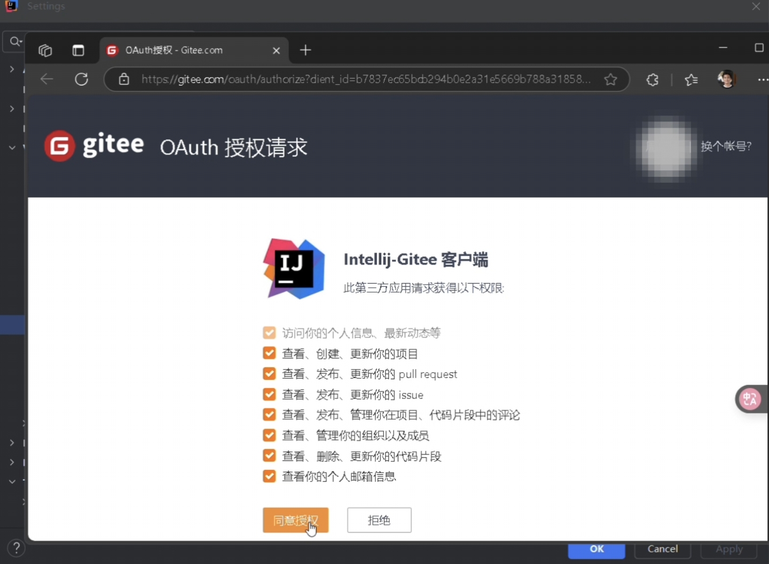Uncheck 查看、创建、更新你的项目
Screen dimensions: 769x564
tap(269, 354)
